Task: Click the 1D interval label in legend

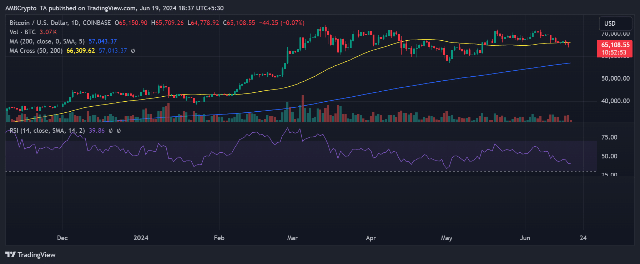Action: [75, 23]
